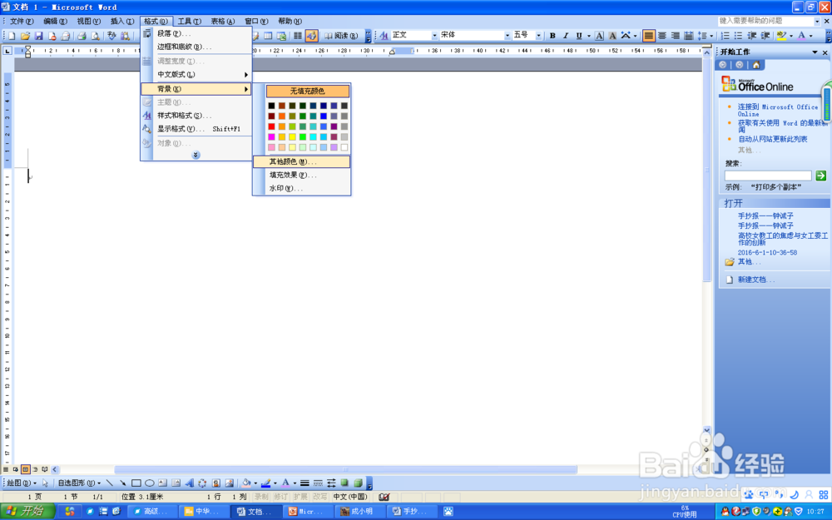Screen dimensions: 832x520
Task: Select 段落 in the Format menu
Action: 196,33
